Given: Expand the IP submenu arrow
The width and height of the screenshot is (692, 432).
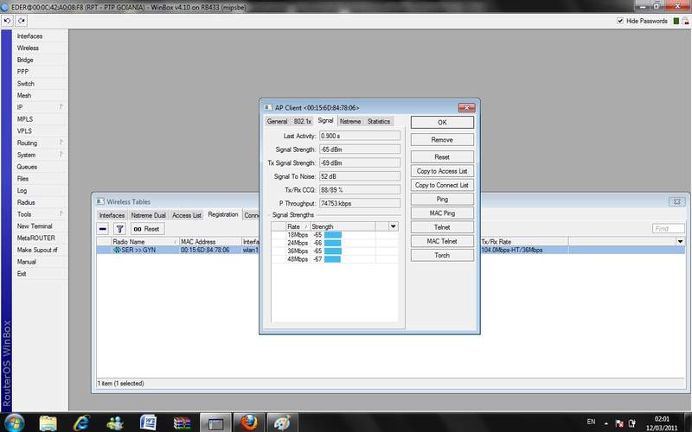Looking at the screenshot, I should coord(61,107).
